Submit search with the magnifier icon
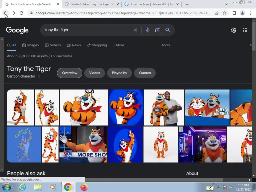Screen dimensions: 256x192 pos(167,30)
